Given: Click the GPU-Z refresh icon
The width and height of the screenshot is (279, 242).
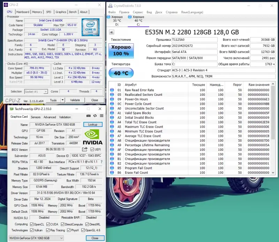Looking at the screenshot, I should (95, 116).
